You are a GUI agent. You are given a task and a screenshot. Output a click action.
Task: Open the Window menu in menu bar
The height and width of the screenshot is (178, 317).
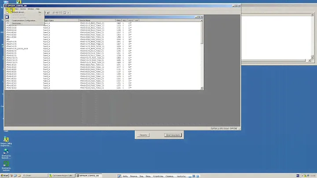coord(30,9)
